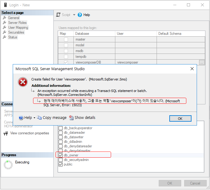Open the Status page

coord(12,37)
